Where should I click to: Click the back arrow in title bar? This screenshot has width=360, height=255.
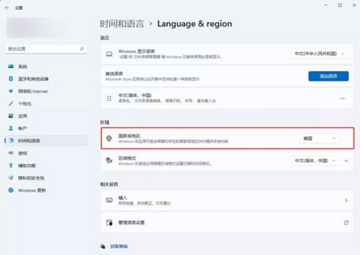click(7, 8)
